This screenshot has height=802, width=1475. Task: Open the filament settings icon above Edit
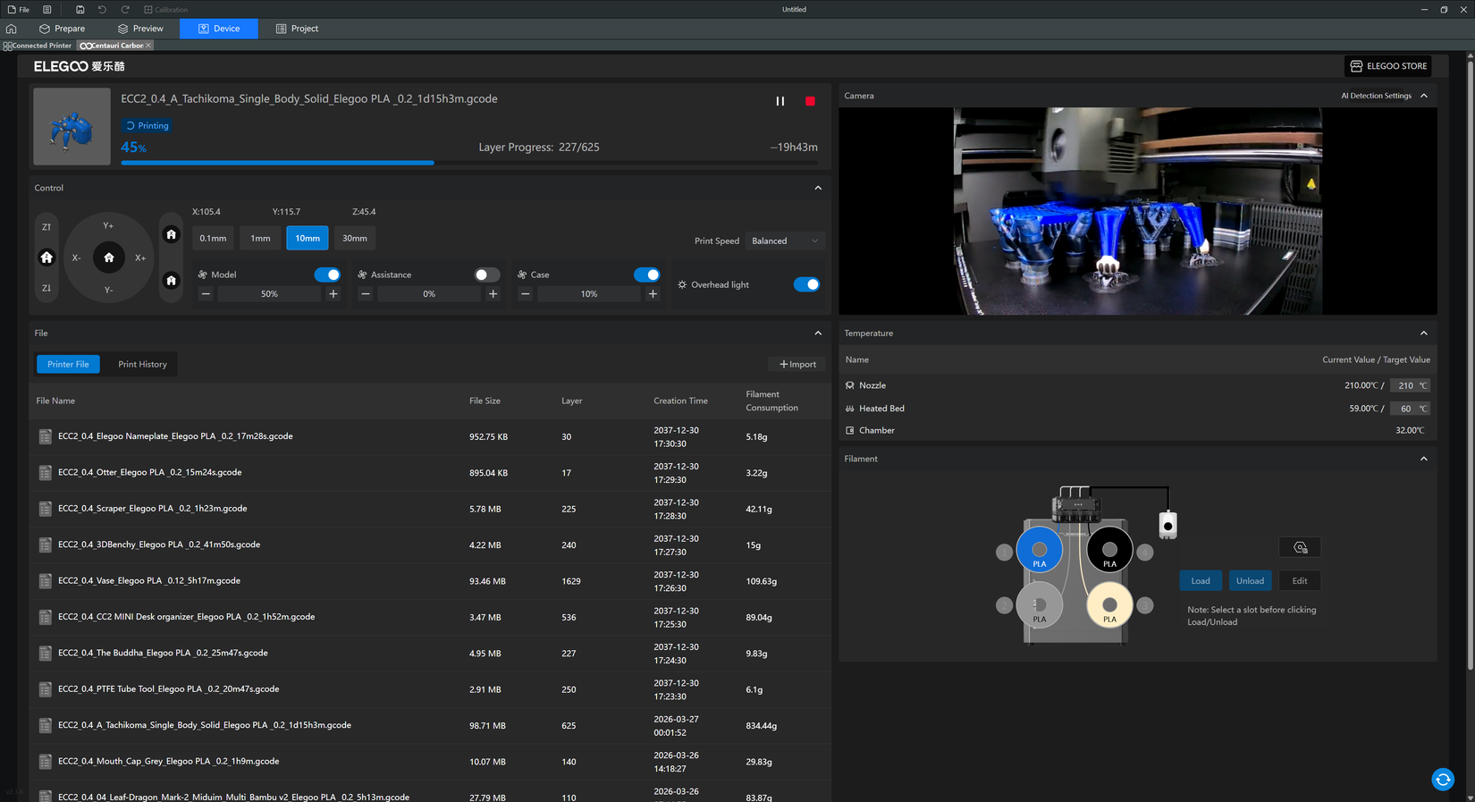pyautogui.click(x=1300, y=547)
